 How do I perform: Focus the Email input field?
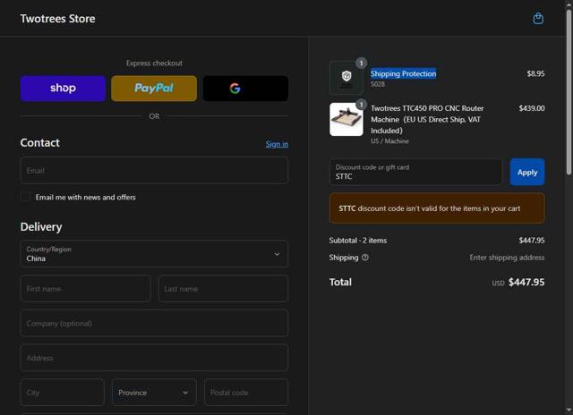154,170
